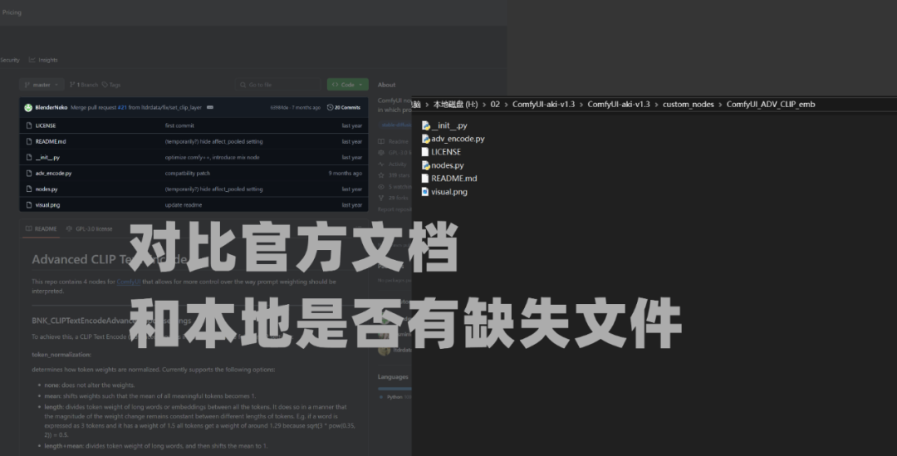Screen dimensions: 897x456
Task: Click the star icon beside 319 stars
Action: 381,175
